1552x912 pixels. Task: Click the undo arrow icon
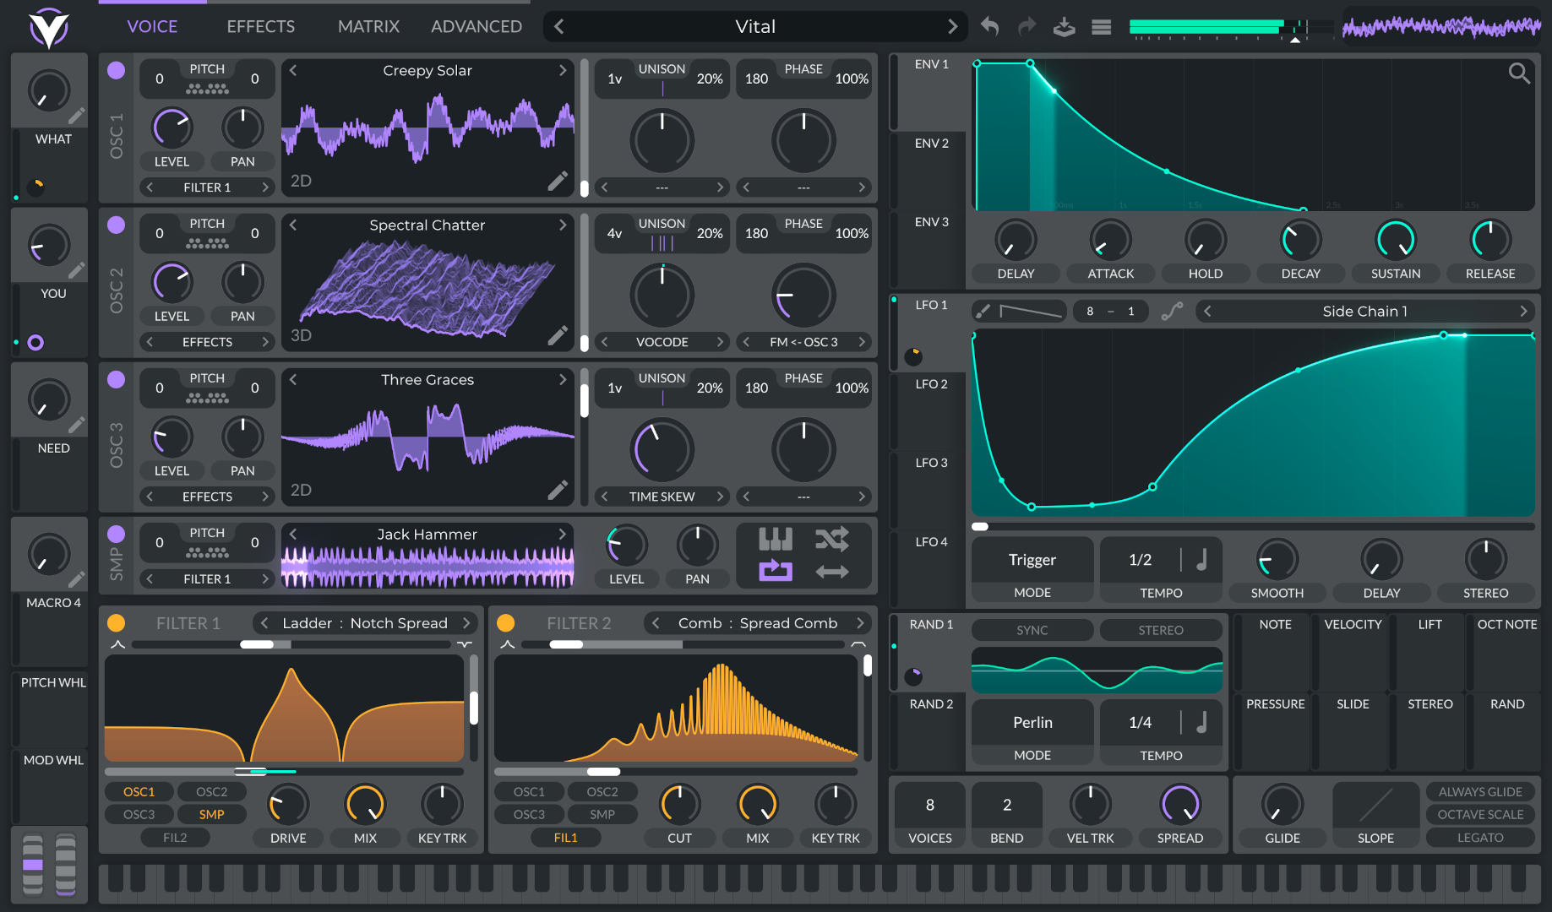pos(989,27)
